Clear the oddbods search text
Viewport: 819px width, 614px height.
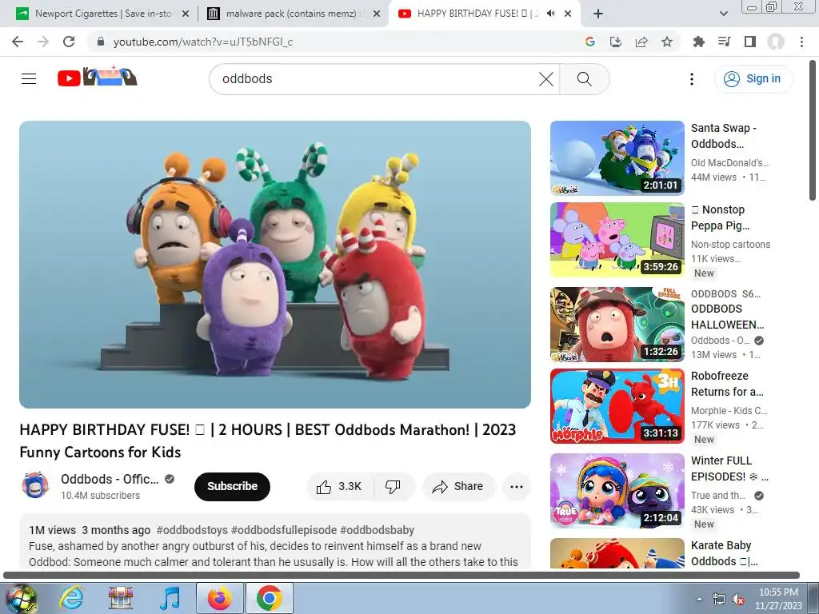click(545, 79)
